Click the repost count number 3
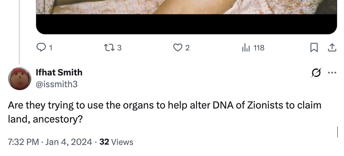 (x=119, y=48)
